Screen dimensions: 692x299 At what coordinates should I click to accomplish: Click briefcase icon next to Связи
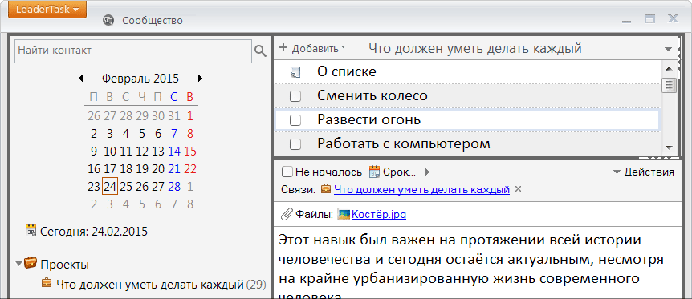326,188
